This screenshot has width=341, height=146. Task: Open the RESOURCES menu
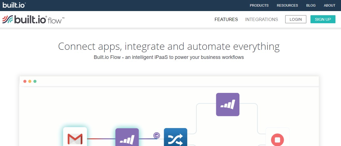coord(287,6)
